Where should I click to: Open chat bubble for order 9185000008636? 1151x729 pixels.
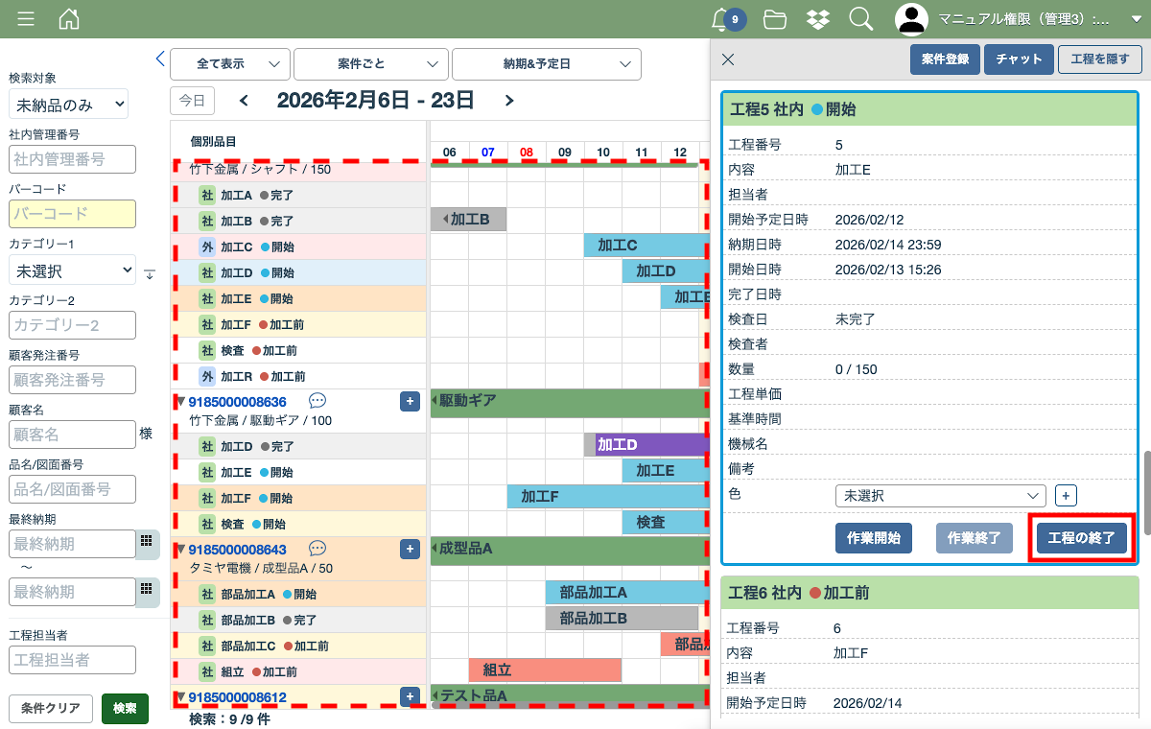pos(317,401)
